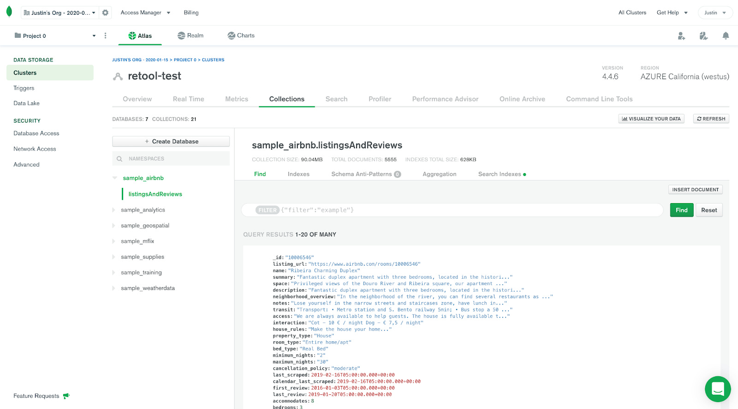Open organization settings gear icon

[105, 13]
